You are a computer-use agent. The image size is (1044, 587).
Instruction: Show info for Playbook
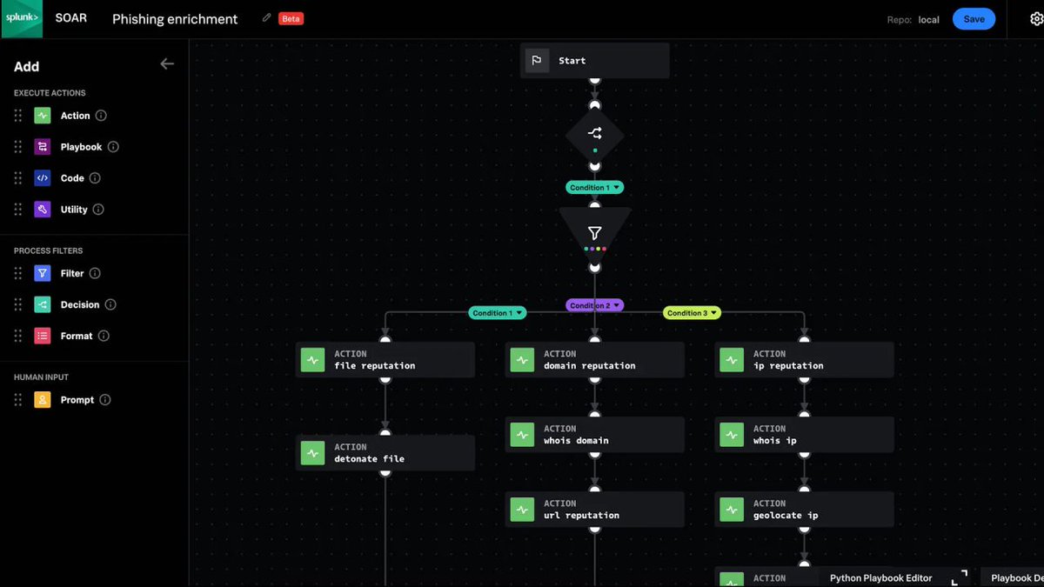point(113,147)
